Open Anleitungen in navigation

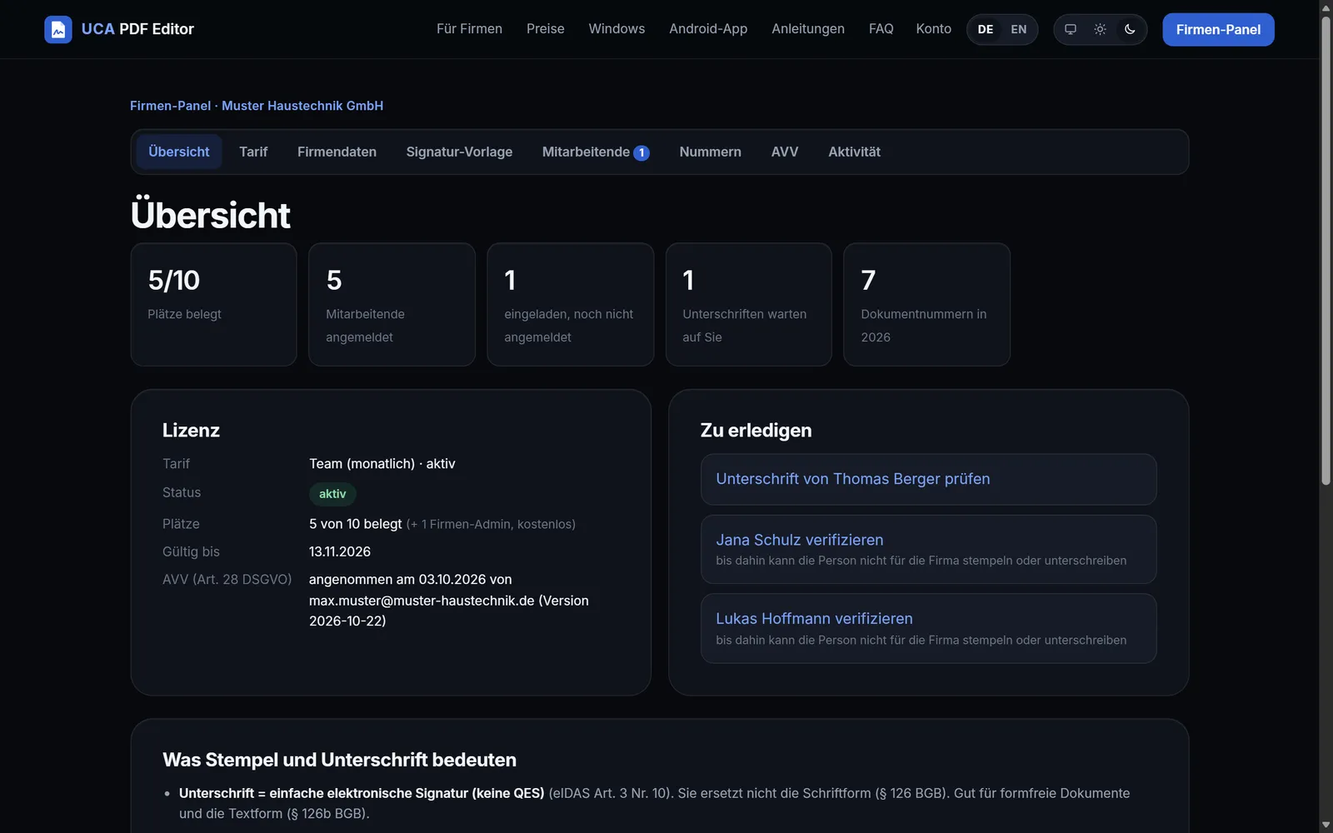point(808,29)
